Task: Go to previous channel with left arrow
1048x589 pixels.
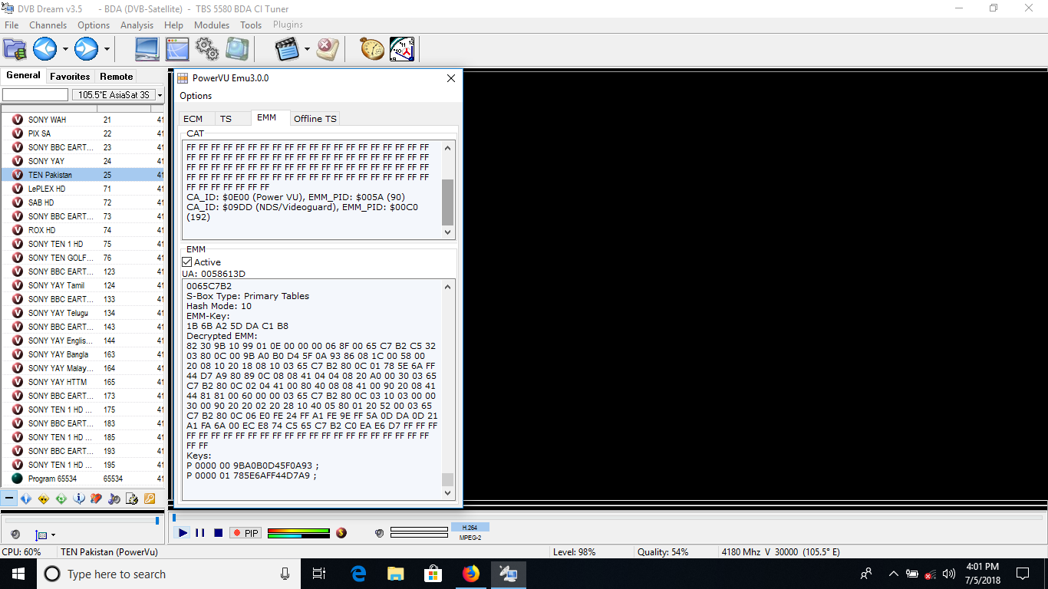Action: pos(44,50)
